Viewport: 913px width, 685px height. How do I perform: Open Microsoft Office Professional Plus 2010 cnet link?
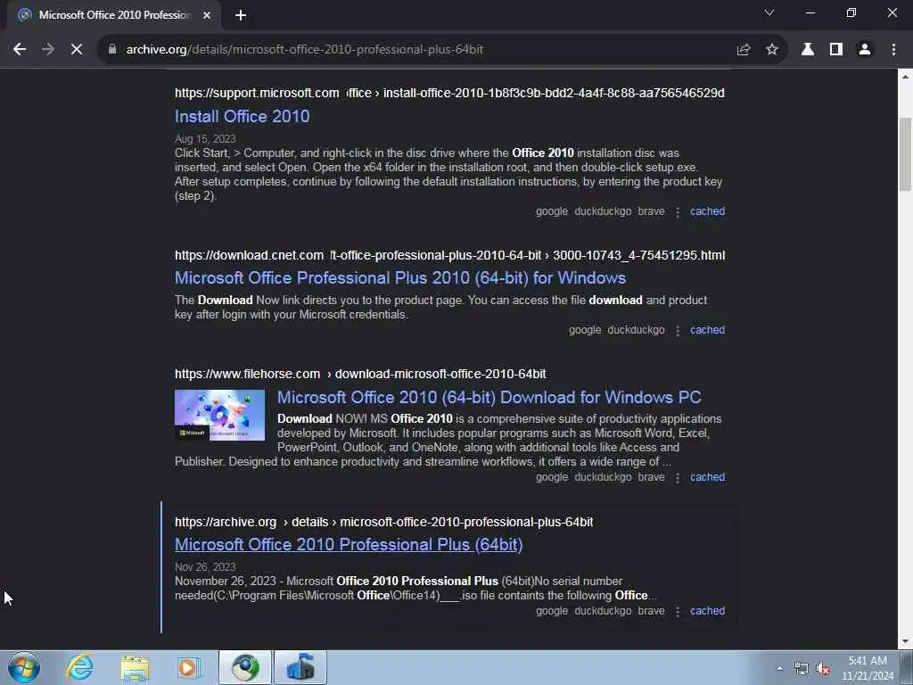point(400,278)
